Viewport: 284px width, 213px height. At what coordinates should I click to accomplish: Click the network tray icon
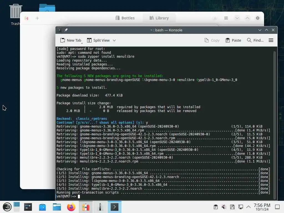click(x=241, y=207)
